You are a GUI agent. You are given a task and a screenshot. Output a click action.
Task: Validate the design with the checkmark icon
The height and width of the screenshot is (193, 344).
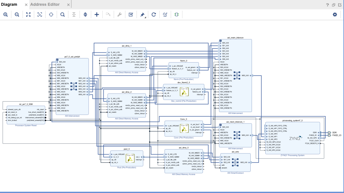click(x=131, y=15)
